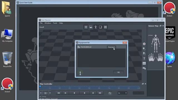Expand the View dropdown
The image size is (178, 100).
coord(42,27)
